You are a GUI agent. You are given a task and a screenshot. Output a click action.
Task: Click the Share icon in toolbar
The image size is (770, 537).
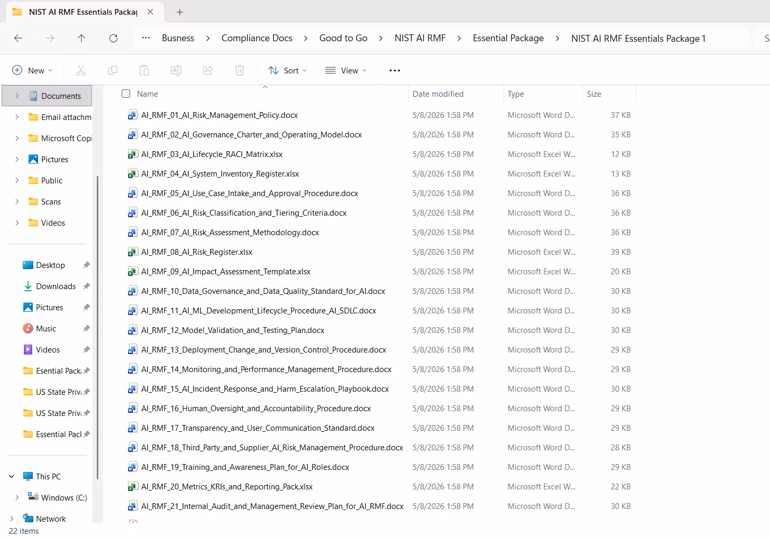click(x=208, y=70)
